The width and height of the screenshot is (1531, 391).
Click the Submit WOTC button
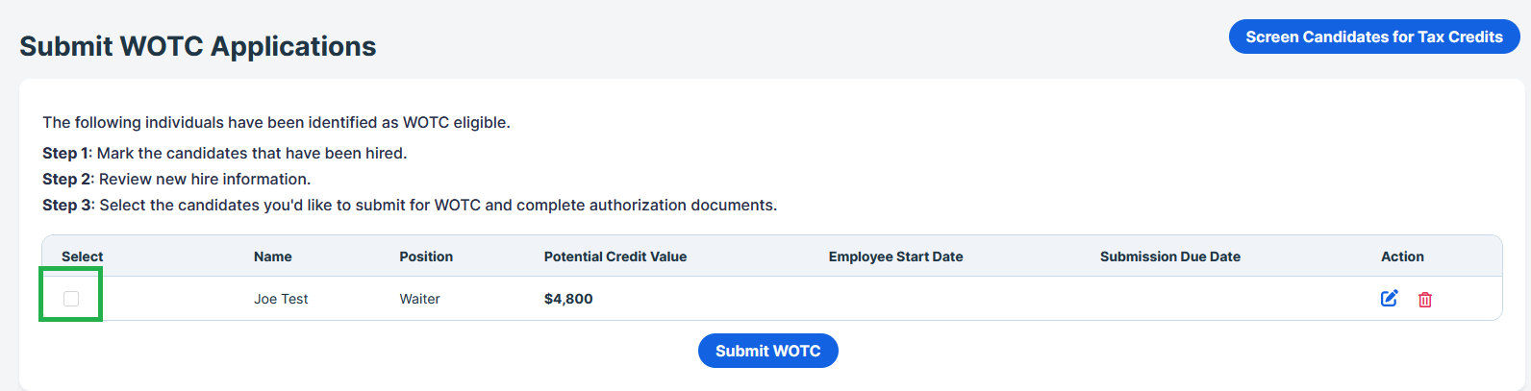pyautogui.click(x=767, y=351)
